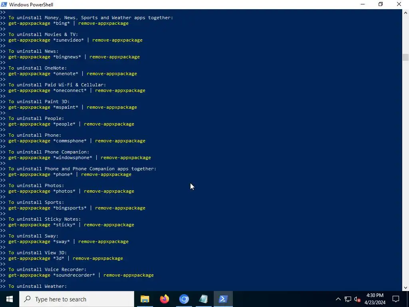409x307 pixels.
Task: Minimize the PowerShell window
Action: click(363, 4)
